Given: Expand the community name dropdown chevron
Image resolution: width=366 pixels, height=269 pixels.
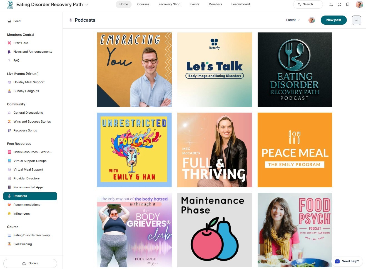Looking at the screenshot, I should tap(86, 5).
